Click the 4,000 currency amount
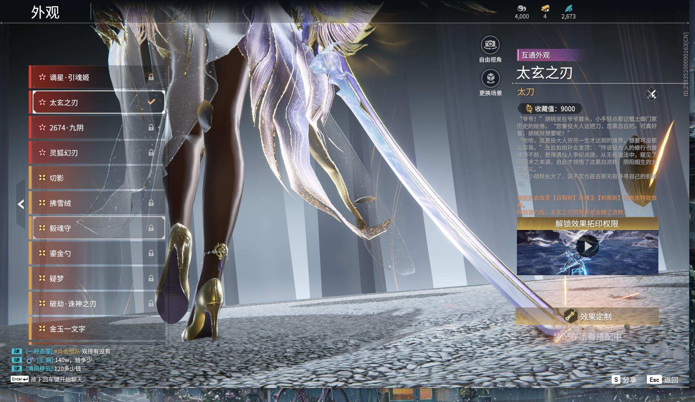Viewport: 695px width, 402px height. tap(522, 17)
